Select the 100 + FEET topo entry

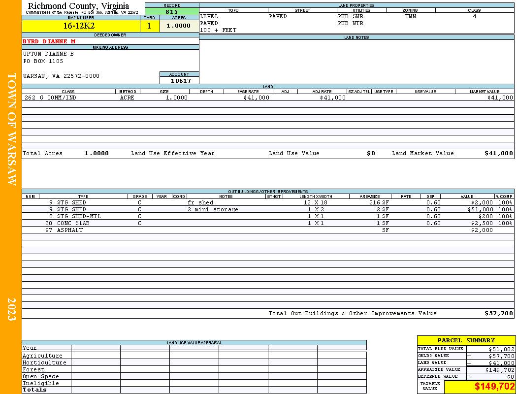click(x=218, y=30)
